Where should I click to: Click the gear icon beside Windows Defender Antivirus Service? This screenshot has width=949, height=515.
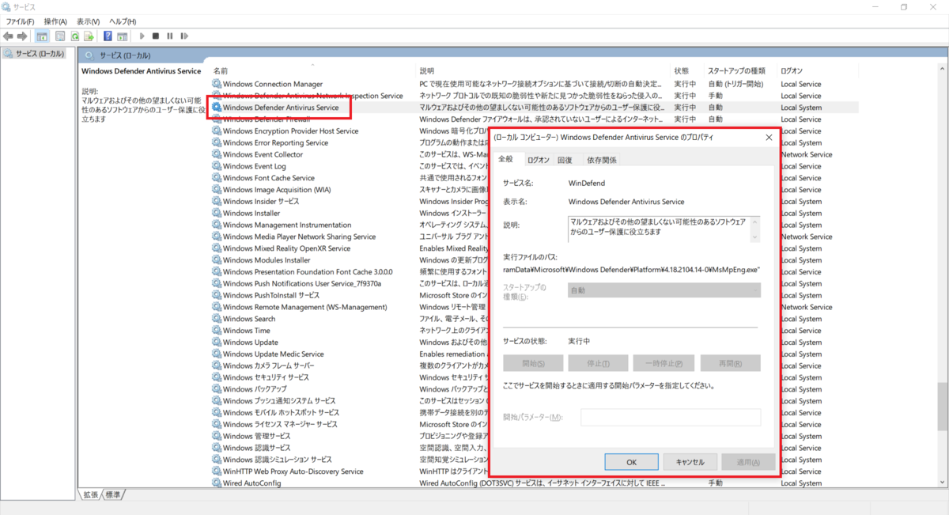tap(217, 108)
